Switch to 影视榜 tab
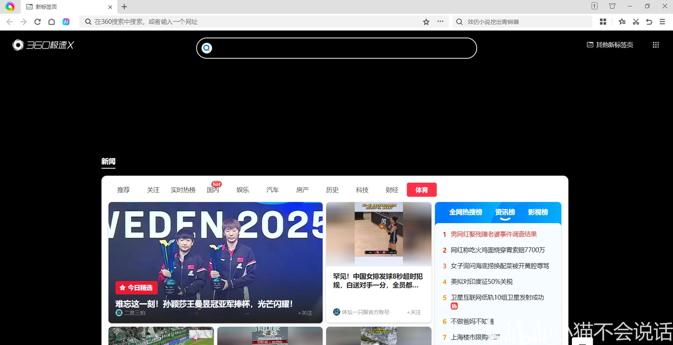Viewport: 673px width, 345px height. (538, 212)
